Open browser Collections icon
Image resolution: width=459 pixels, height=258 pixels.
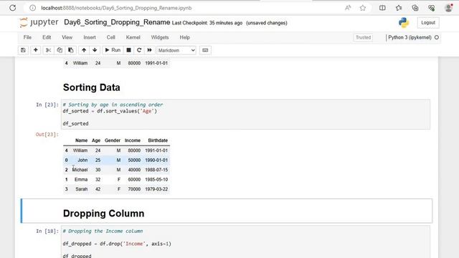(x=415, y=8)
